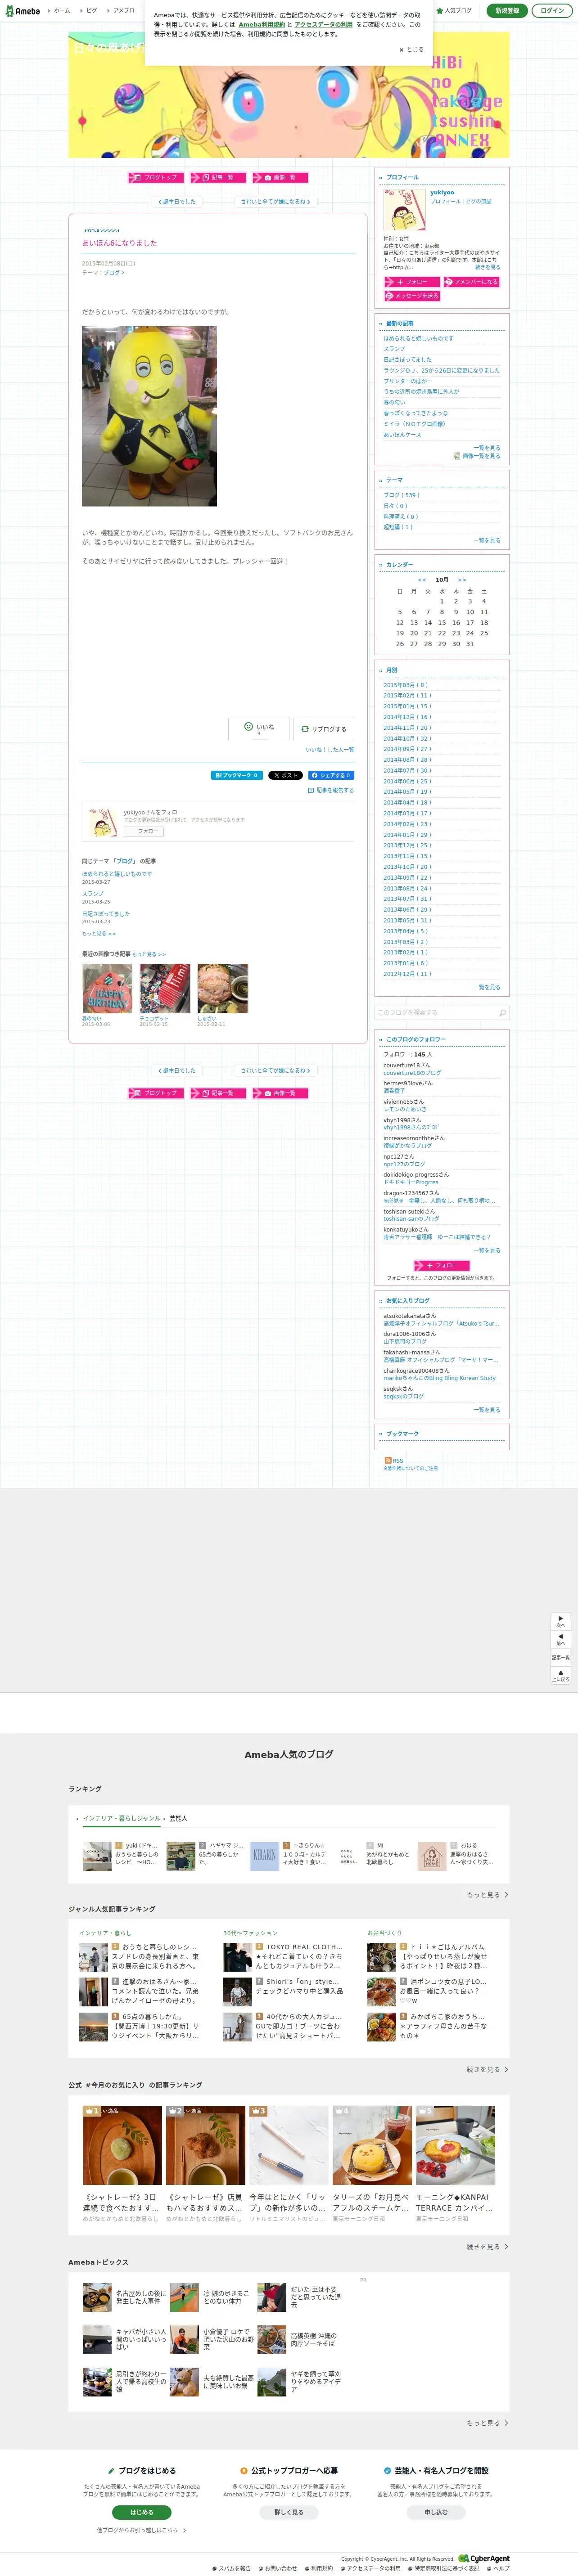Open the ブログ ( 539 ) theme link
This screenshot has width=578, height=2576.
pos(401,495)
